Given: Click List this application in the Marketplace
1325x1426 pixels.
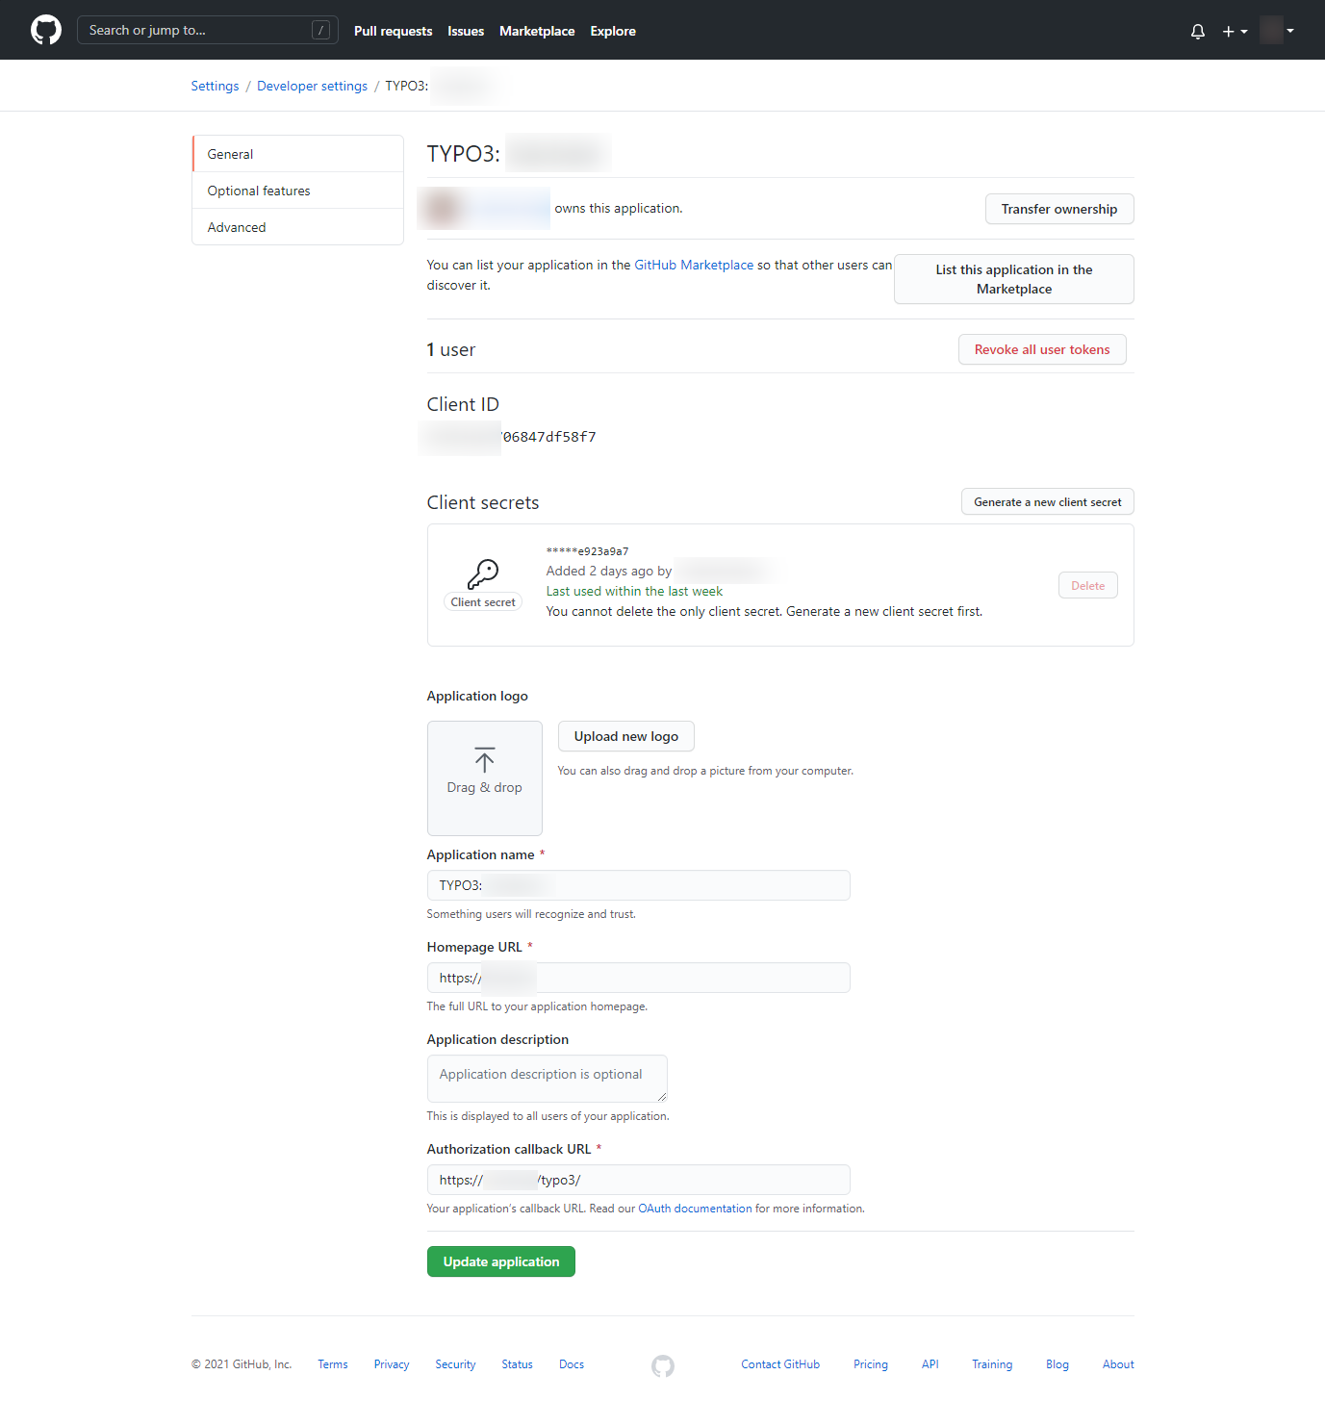Looking at the screenshot, I should 1014,279.
